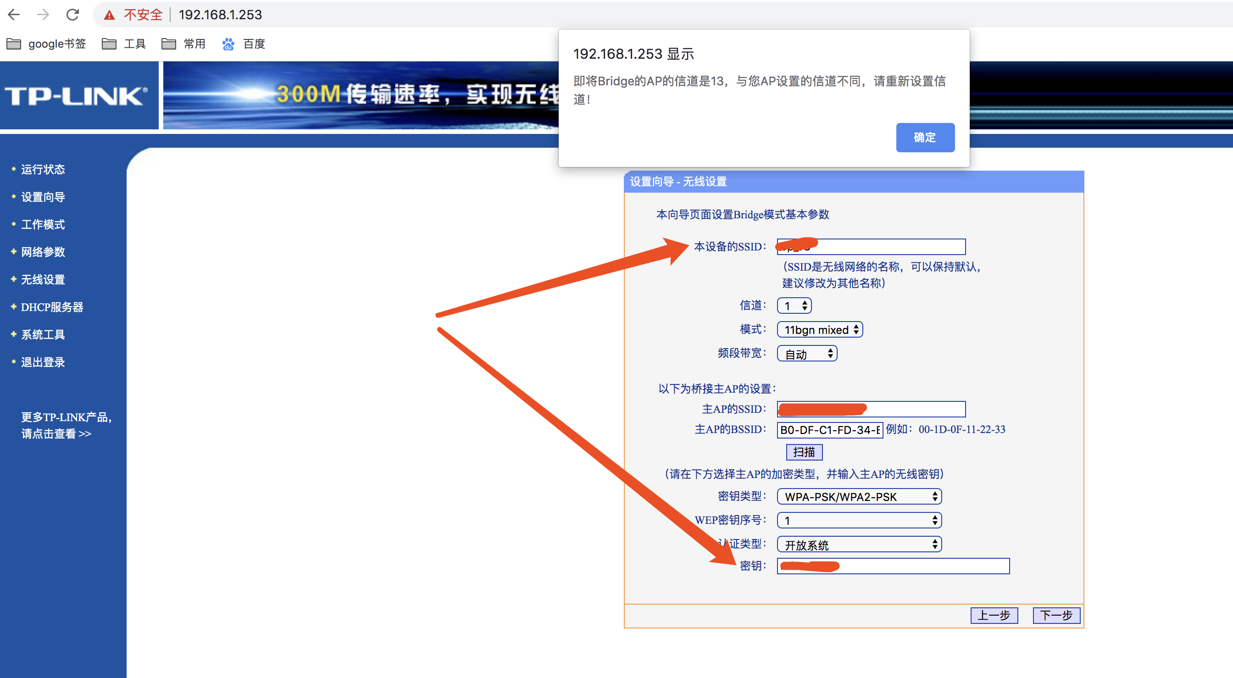Open the 密钥类型 WPA-PSK/WPA2-PSK dropdown
The width and height of the screenshot is (1233, 678).
pos(859,496)
